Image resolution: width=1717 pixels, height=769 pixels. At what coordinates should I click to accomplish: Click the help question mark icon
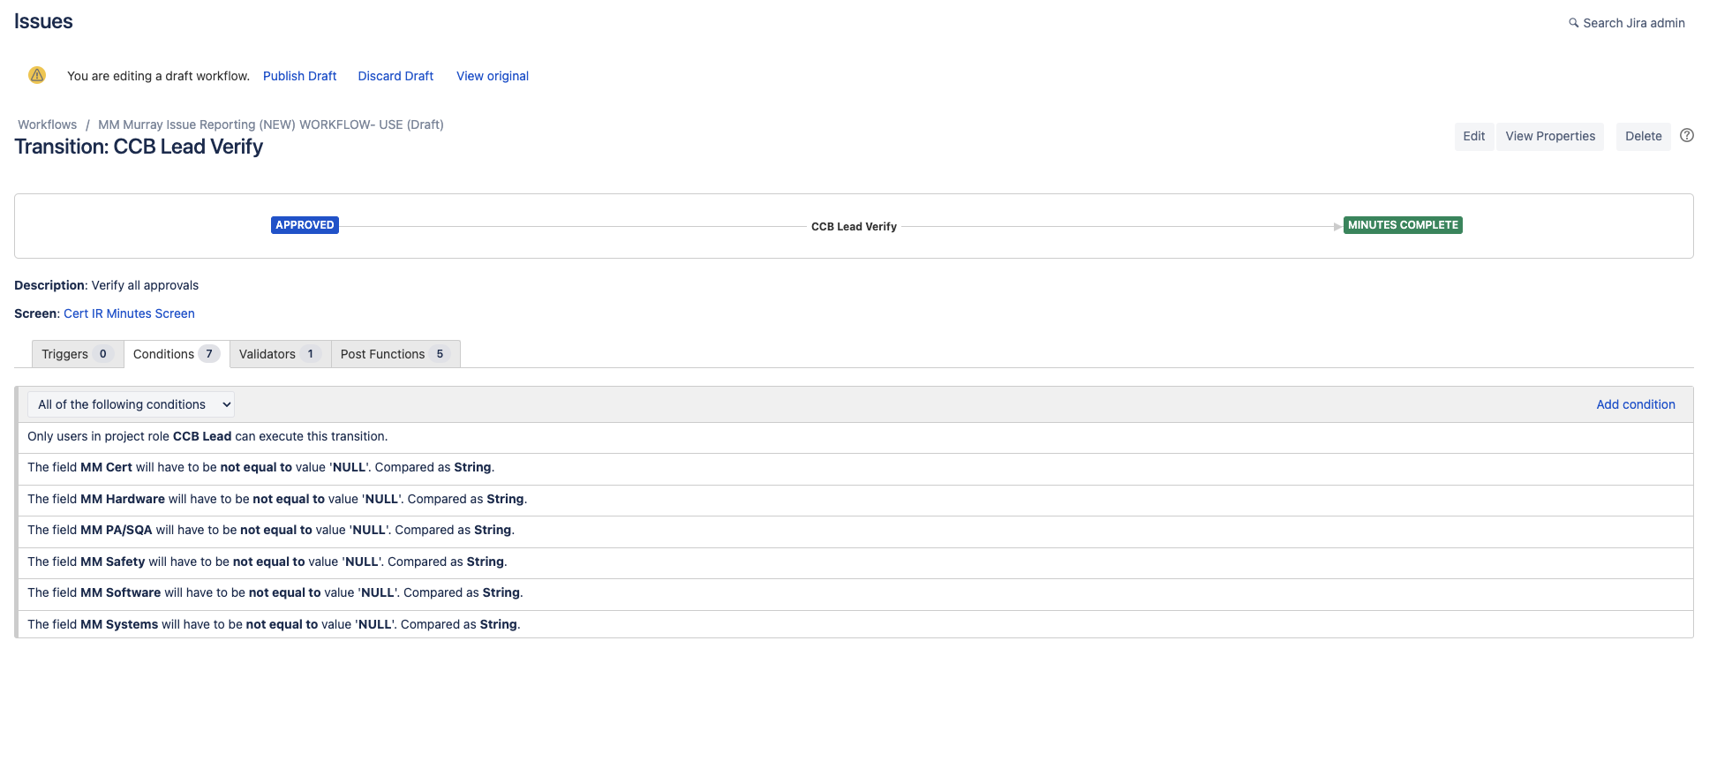click(1686, 136)
